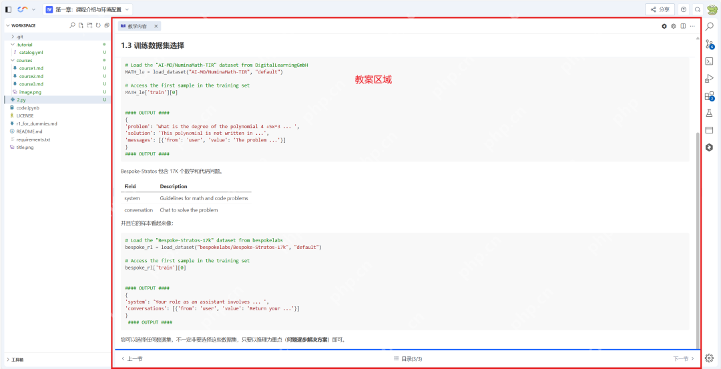Click the MATH_le load_dataset code line
The image size is (721, 369).
(x=204, y=71)
